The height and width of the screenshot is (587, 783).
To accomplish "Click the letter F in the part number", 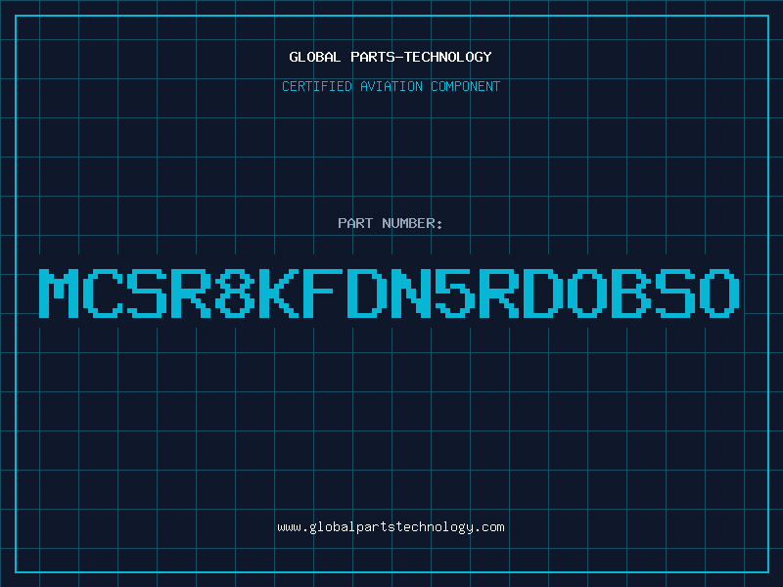I will point(323,293).
